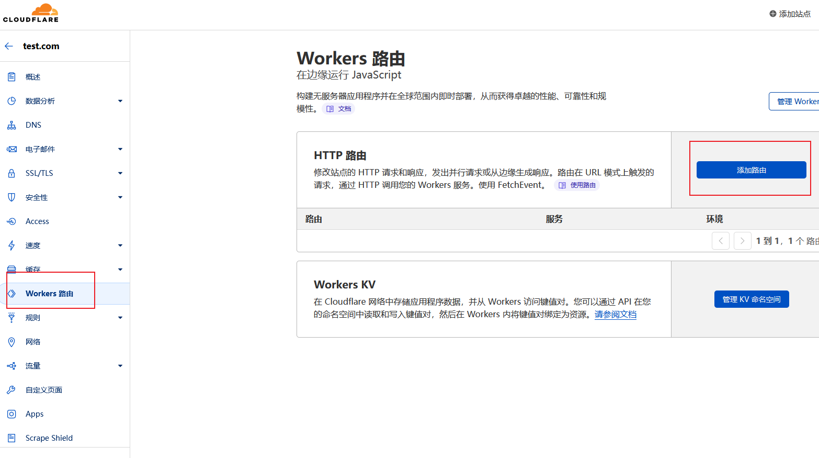Click the 规则 filter icon
The height and width of the screenshot is (458, 819).
click(12, 318)
